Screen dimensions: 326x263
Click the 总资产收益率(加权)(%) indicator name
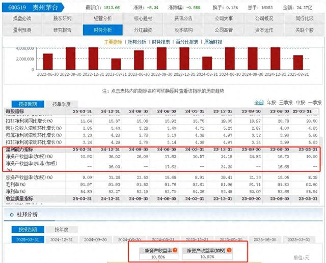(x=30, y=177)
